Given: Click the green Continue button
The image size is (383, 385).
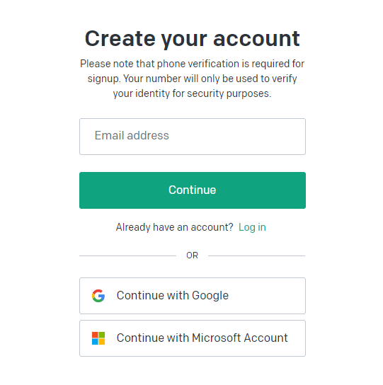Looking at the screenshot, I should coord(193,190).
